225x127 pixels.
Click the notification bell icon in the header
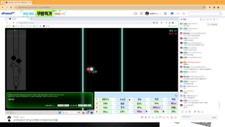point(141,13)
